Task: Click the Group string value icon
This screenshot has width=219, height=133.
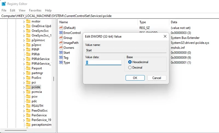Action: click(61, 38)
